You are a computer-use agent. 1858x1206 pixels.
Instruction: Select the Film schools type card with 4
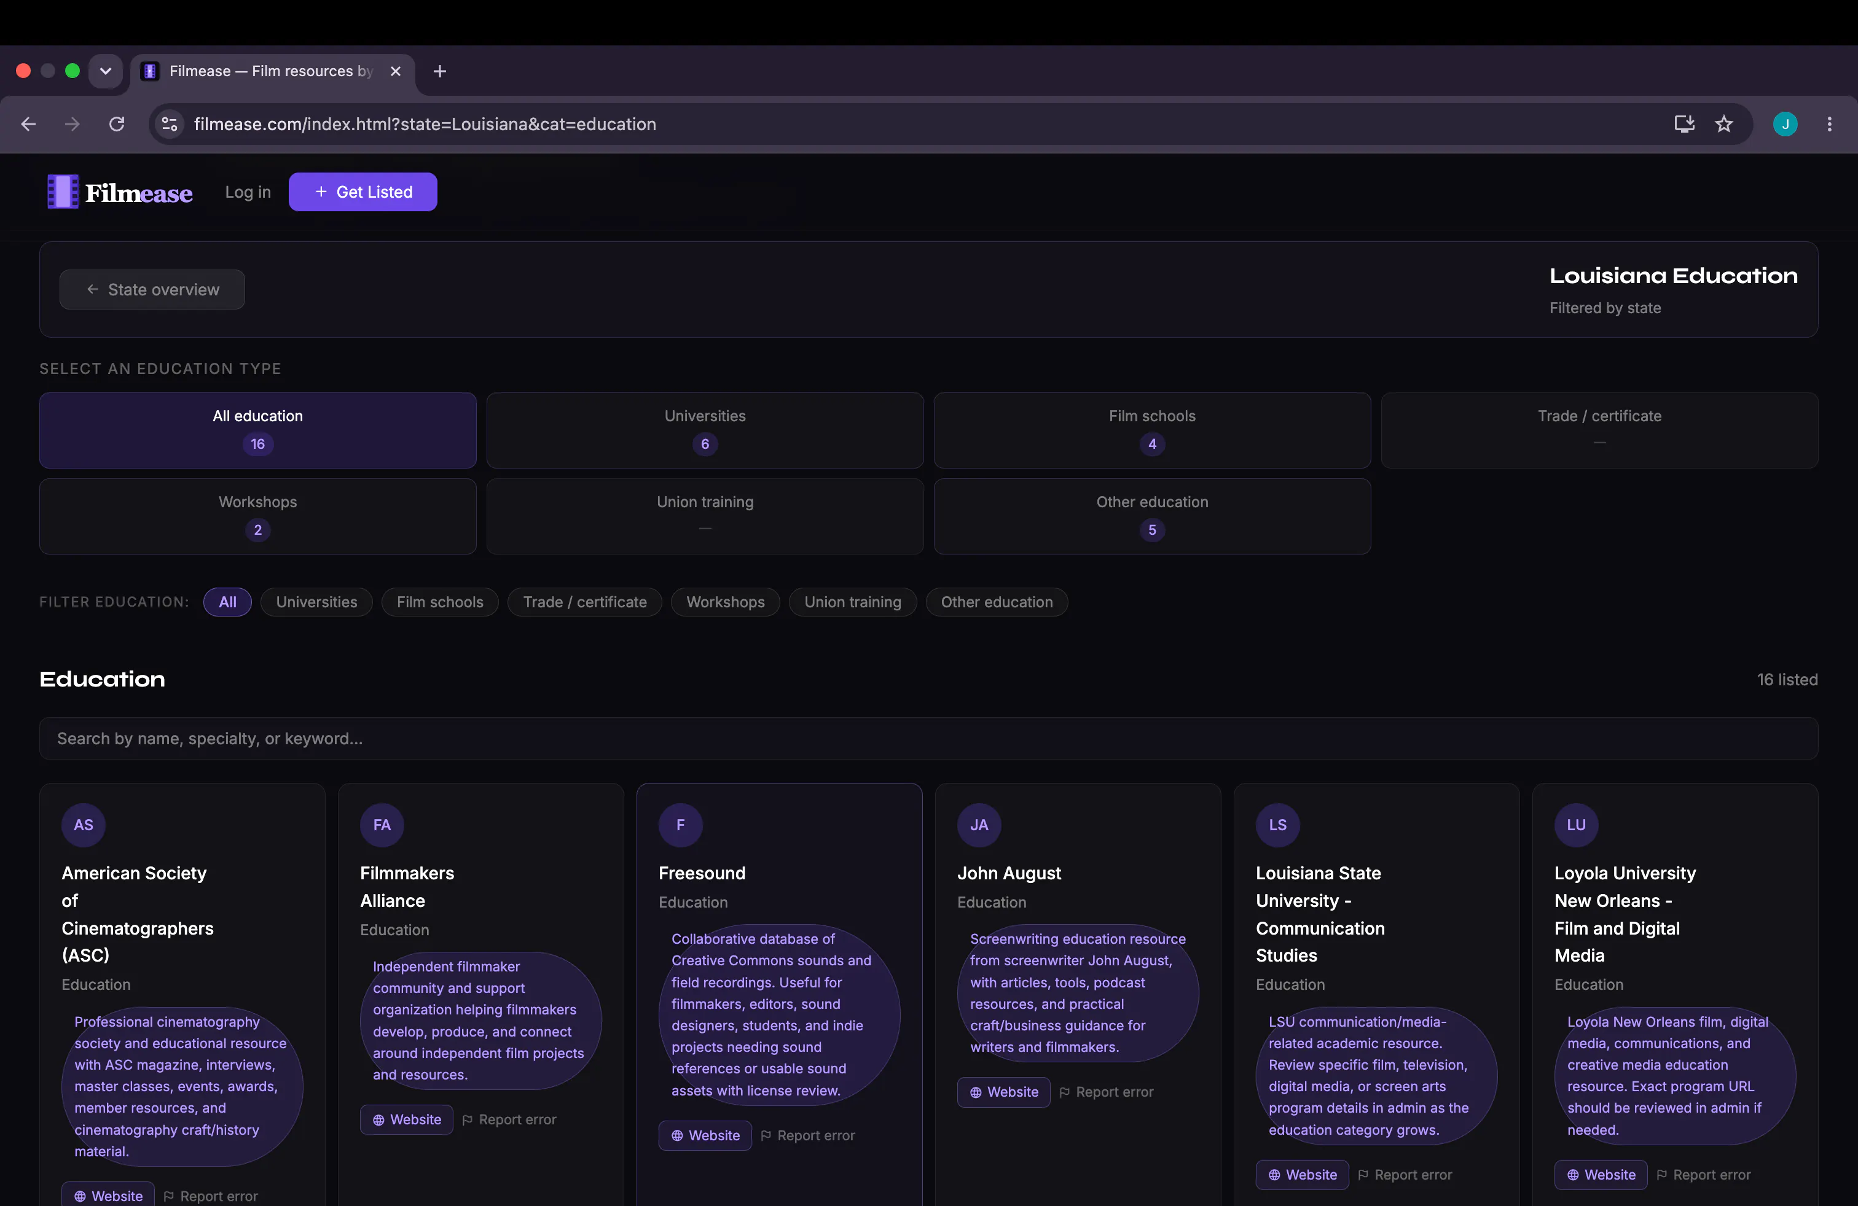pos(1152,430)
